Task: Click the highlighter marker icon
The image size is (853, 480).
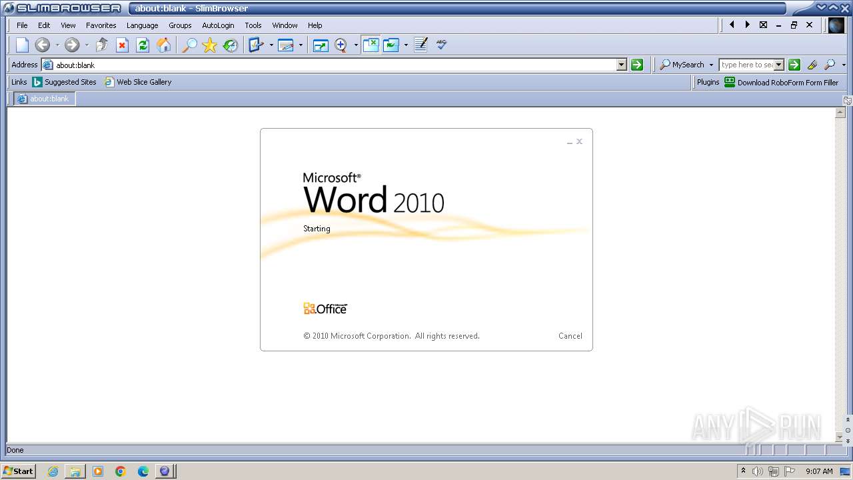Action: pyautogui.click(x=812, y=65)
